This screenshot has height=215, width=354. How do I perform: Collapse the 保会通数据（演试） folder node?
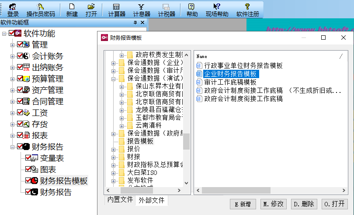[x=114, y=78]
